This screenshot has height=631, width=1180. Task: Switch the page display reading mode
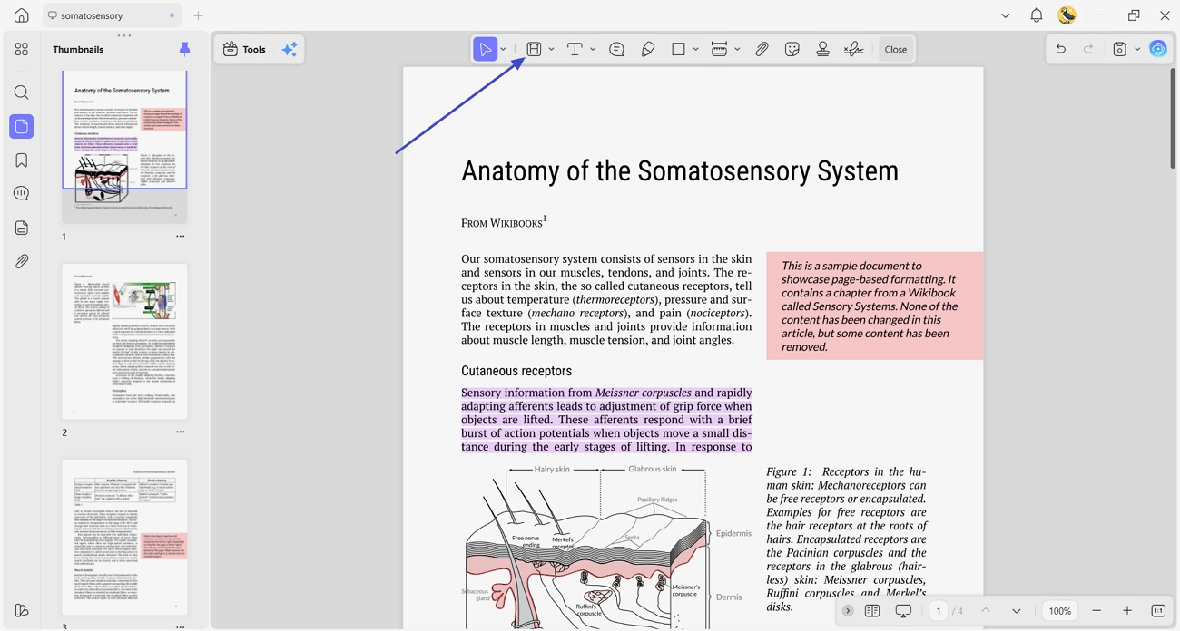pyautogui.click(x=872, y=611)
